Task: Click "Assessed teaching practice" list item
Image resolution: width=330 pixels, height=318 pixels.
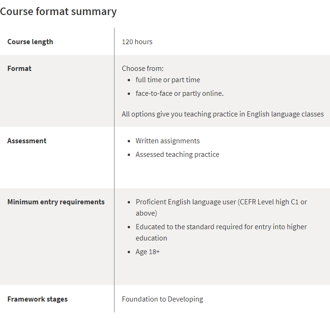Action: (x=177, y=155)
